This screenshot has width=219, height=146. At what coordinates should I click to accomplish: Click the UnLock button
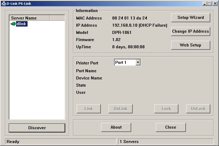tap(198, 109)
